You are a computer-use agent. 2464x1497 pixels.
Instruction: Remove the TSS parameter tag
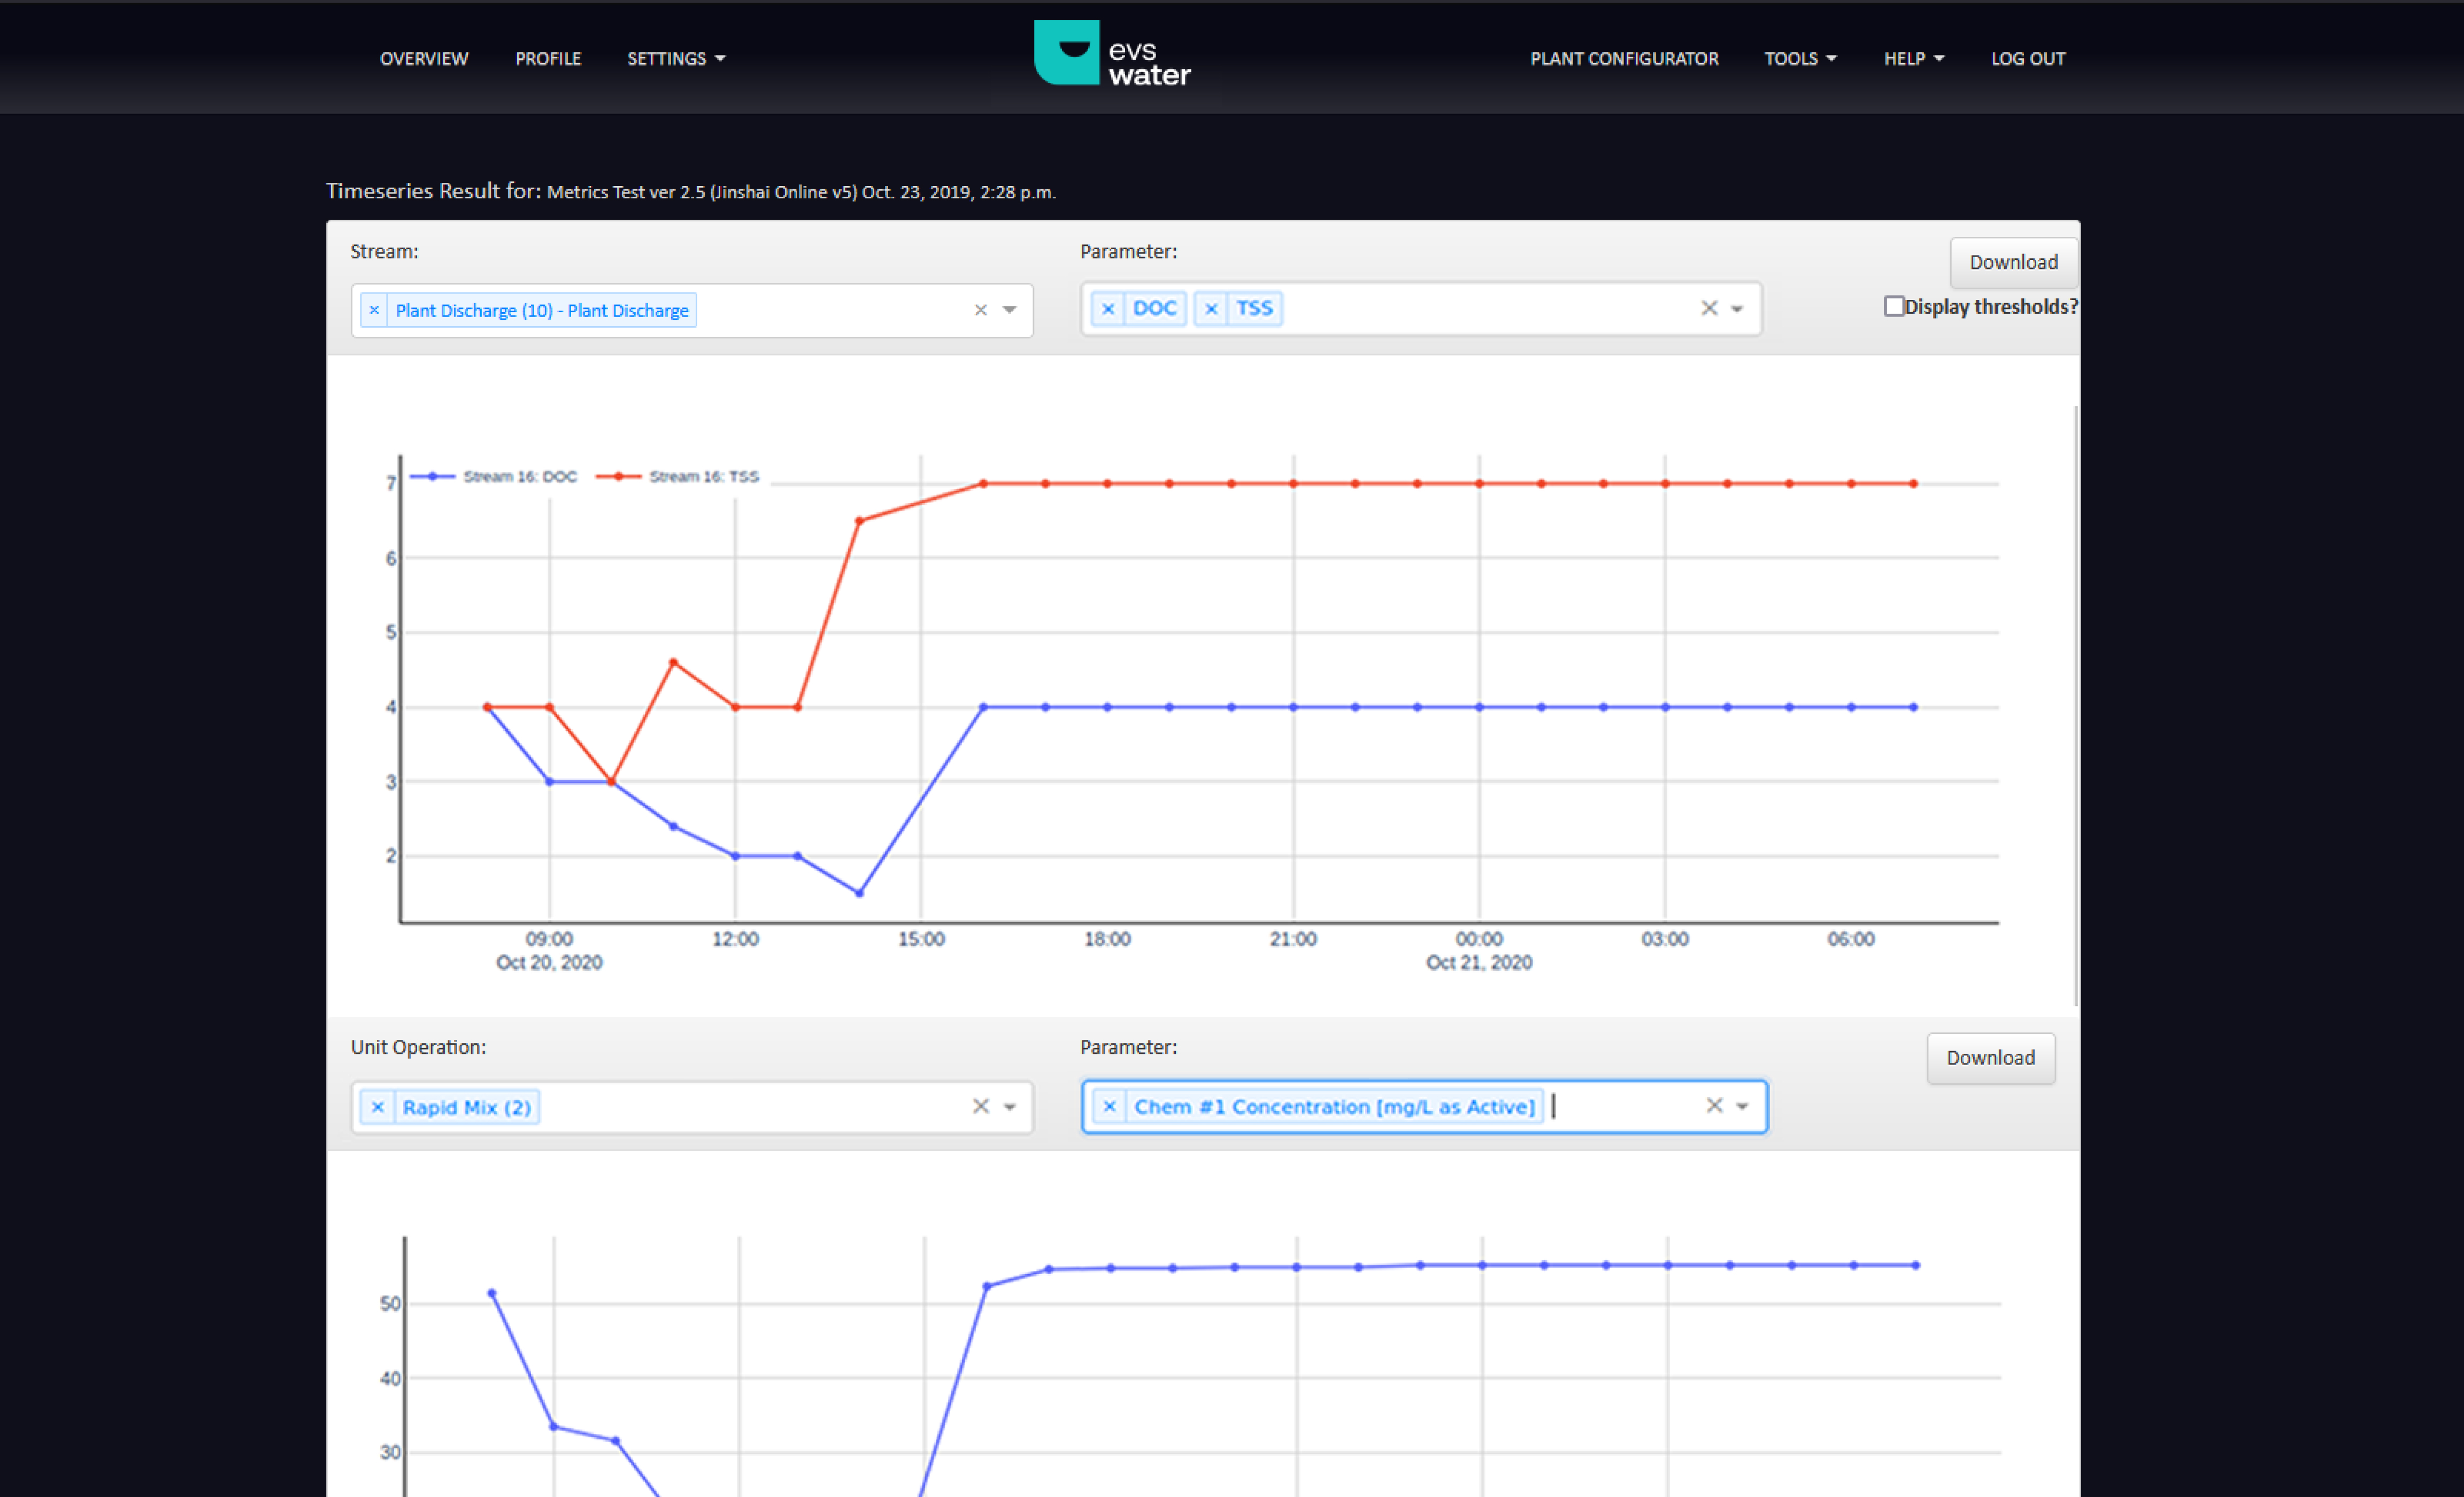point(1210,309)
